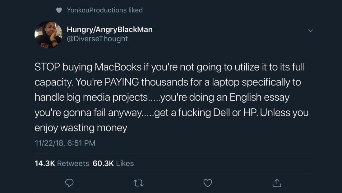Click the word "STOP" starting the tweet

point(47,67)
